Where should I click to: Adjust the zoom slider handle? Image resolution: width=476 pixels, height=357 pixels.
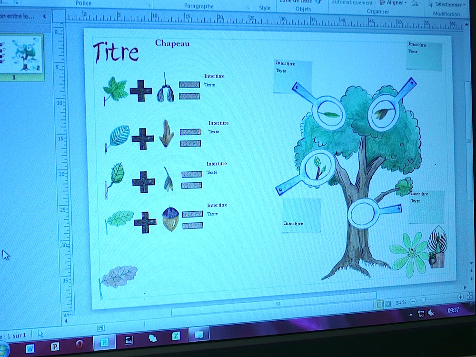tap(424, 300)
